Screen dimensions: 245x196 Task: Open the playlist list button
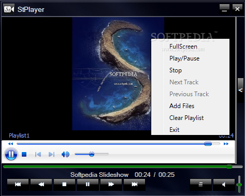click(200, 184)
